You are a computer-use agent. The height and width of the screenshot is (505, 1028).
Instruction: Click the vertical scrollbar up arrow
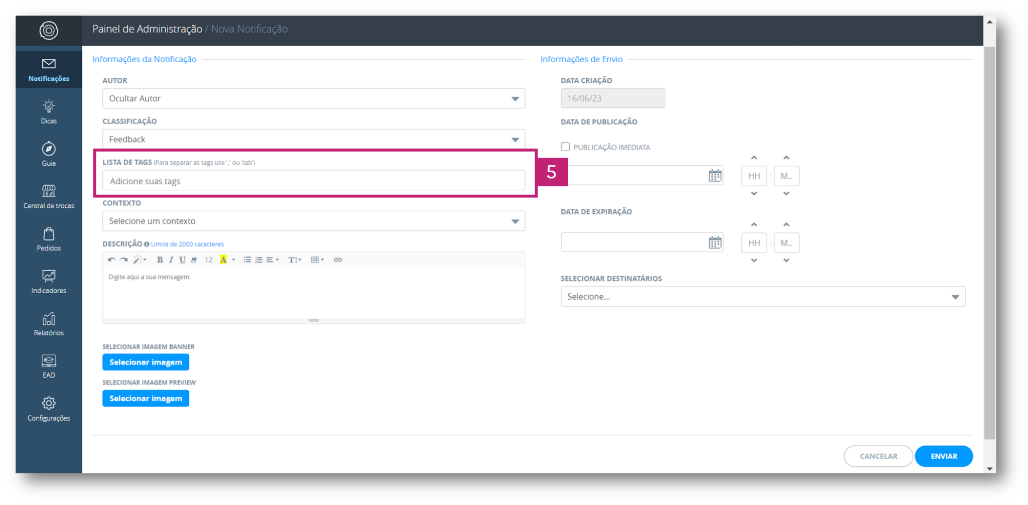[x=990, y=22]
